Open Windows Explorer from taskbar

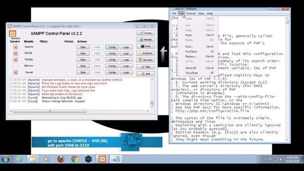[33, 160]
